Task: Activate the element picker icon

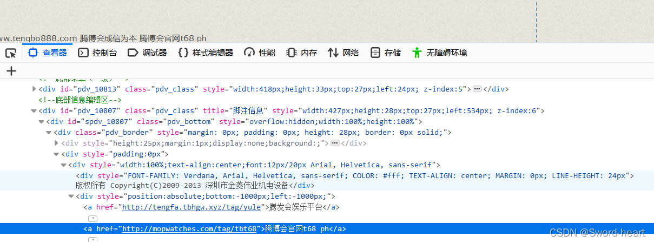Action: click(x=11, y=53)
